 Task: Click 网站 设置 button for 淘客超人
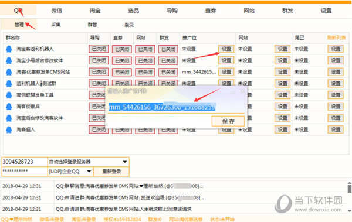(282, 129)
